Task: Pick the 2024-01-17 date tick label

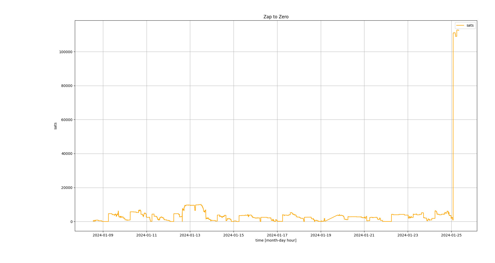Action: pyautogui.click(x=277, y=235)
